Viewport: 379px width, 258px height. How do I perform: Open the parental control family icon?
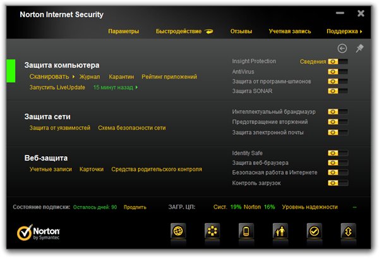tap(280, 231)
